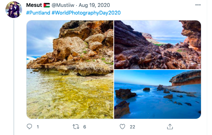Click the like count 22
Image resolution: width=212 pixels, height=135 pixels.
[132, 127]
